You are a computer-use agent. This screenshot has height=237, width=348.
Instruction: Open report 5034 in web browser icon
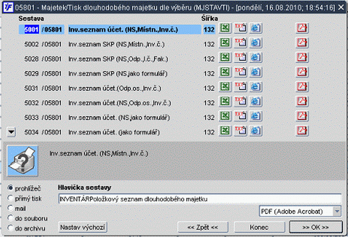pos(256,131)
